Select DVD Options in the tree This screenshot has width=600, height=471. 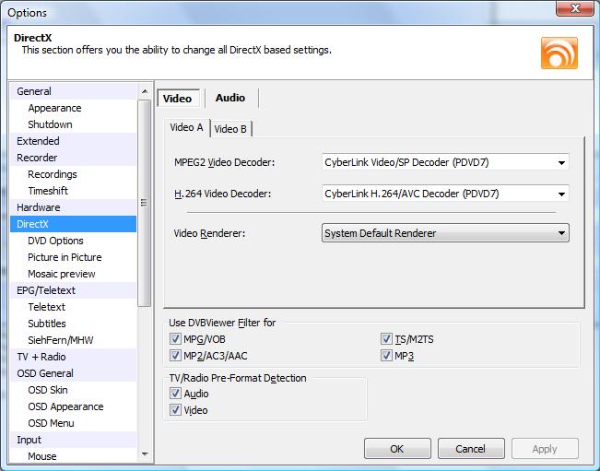point(55,241)
